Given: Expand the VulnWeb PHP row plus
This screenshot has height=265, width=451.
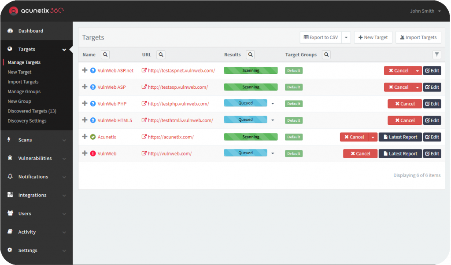Looking at the screenshot, I should pyautogui.click(x=85, y=103).
